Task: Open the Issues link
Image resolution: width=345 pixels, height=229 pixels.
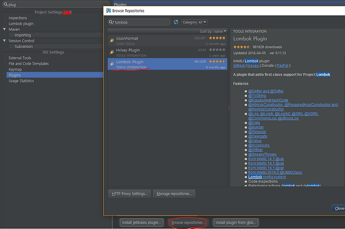Action: pos(253,66)
